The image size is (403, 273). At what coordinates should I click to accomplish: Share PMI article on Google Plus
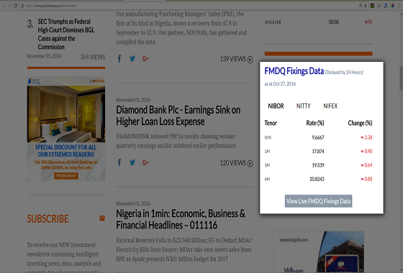tap(145, 59)
